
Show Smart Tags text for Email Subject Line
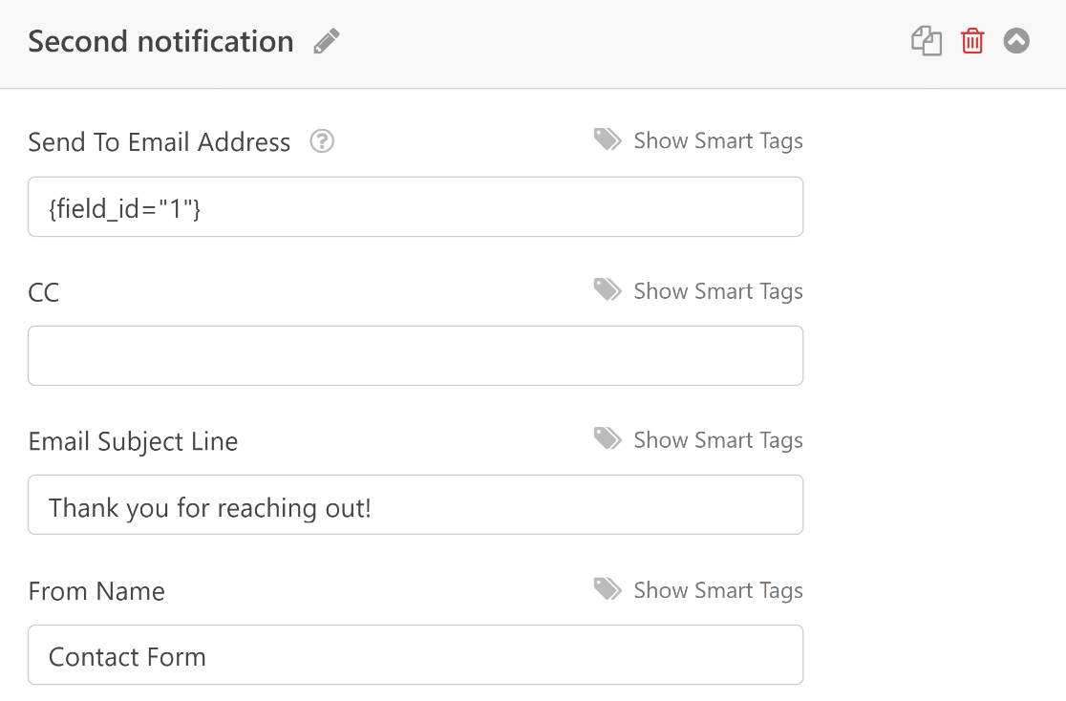718,440
